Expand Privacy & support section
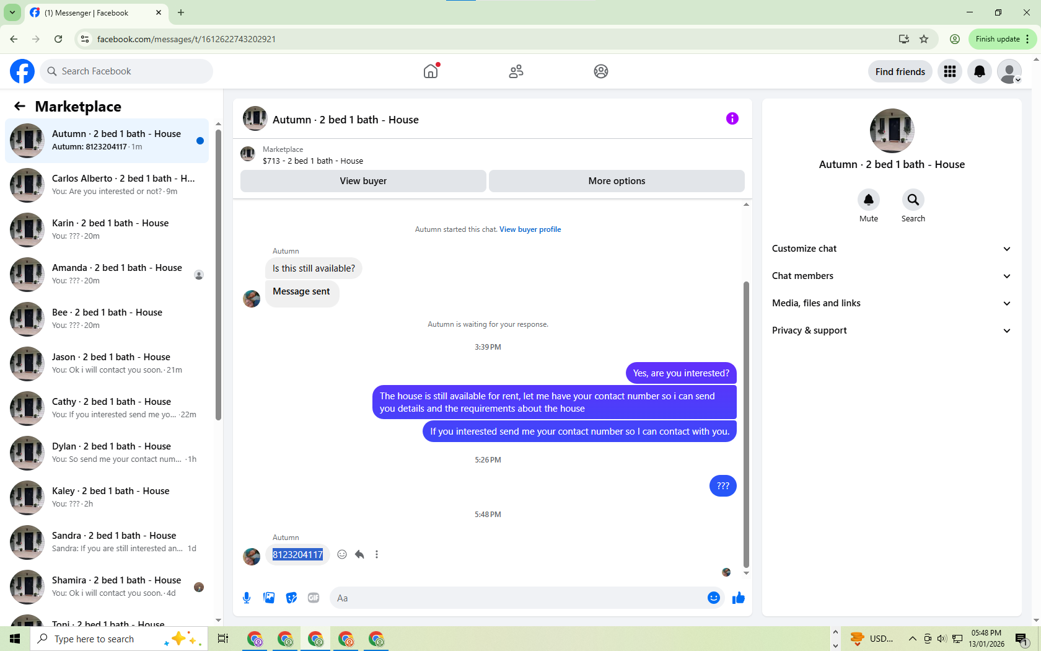The height and width of the screenshot is (651, 1041). [x=891, y=330]
